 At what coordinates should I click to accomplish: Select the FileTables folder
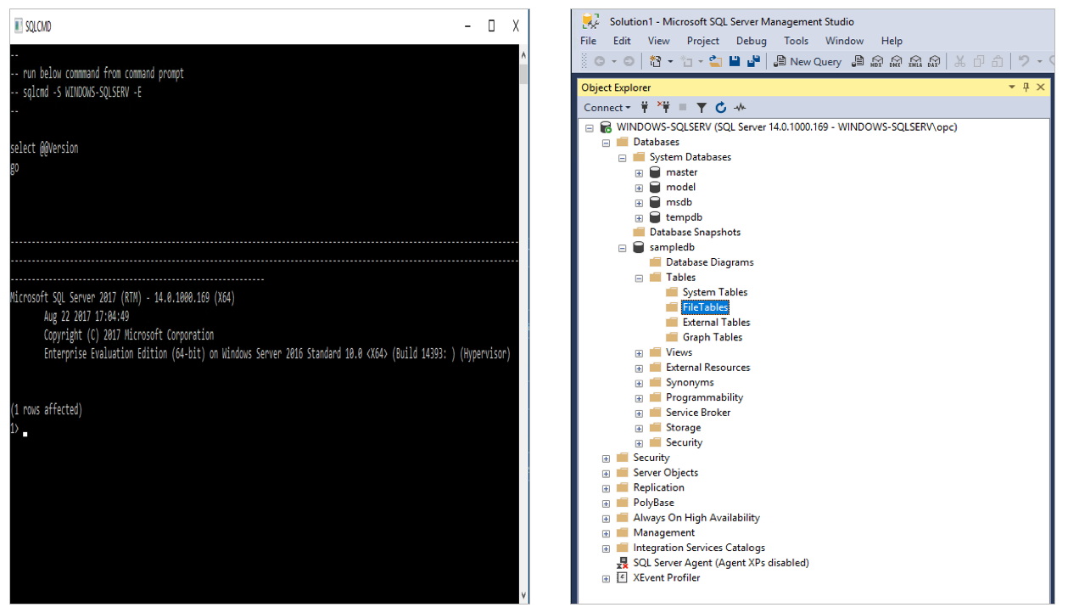705,307
